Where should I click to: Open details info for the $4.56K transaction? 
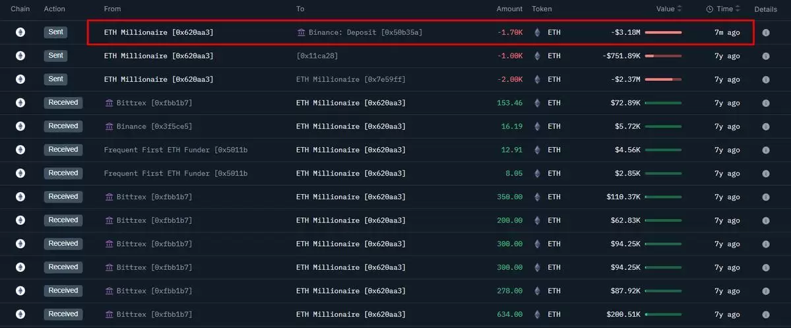coord(766,150)
